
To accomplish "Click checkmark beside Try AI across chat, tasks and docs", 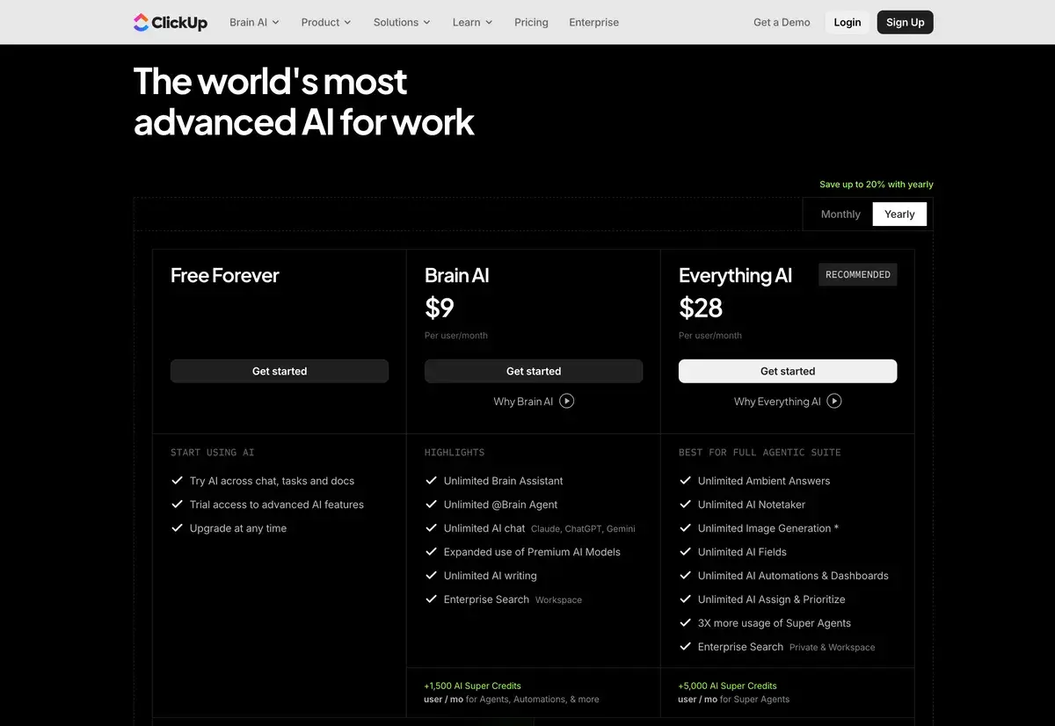I will coord(177,481).
